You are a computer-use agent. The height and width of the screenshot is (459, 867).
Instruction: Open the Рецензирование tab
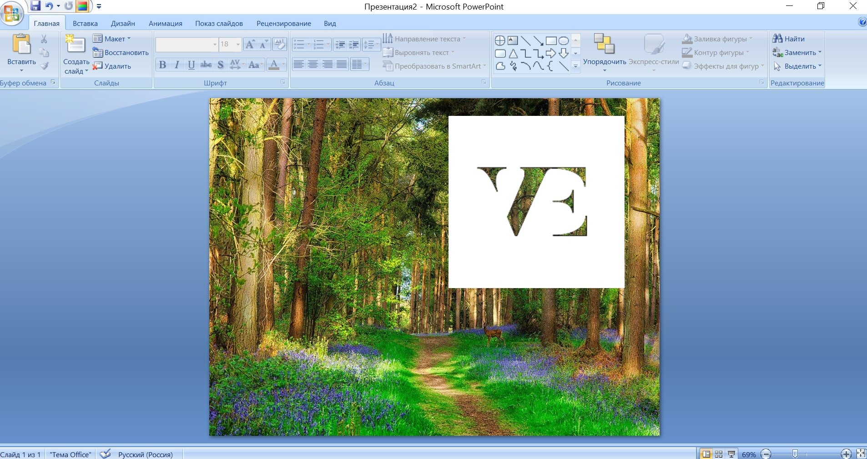click(284, 23)
